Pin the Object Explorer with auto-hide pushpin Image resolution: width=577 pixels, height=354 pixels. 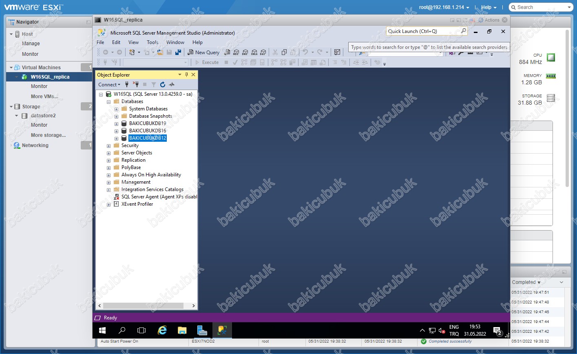[186, 75]
